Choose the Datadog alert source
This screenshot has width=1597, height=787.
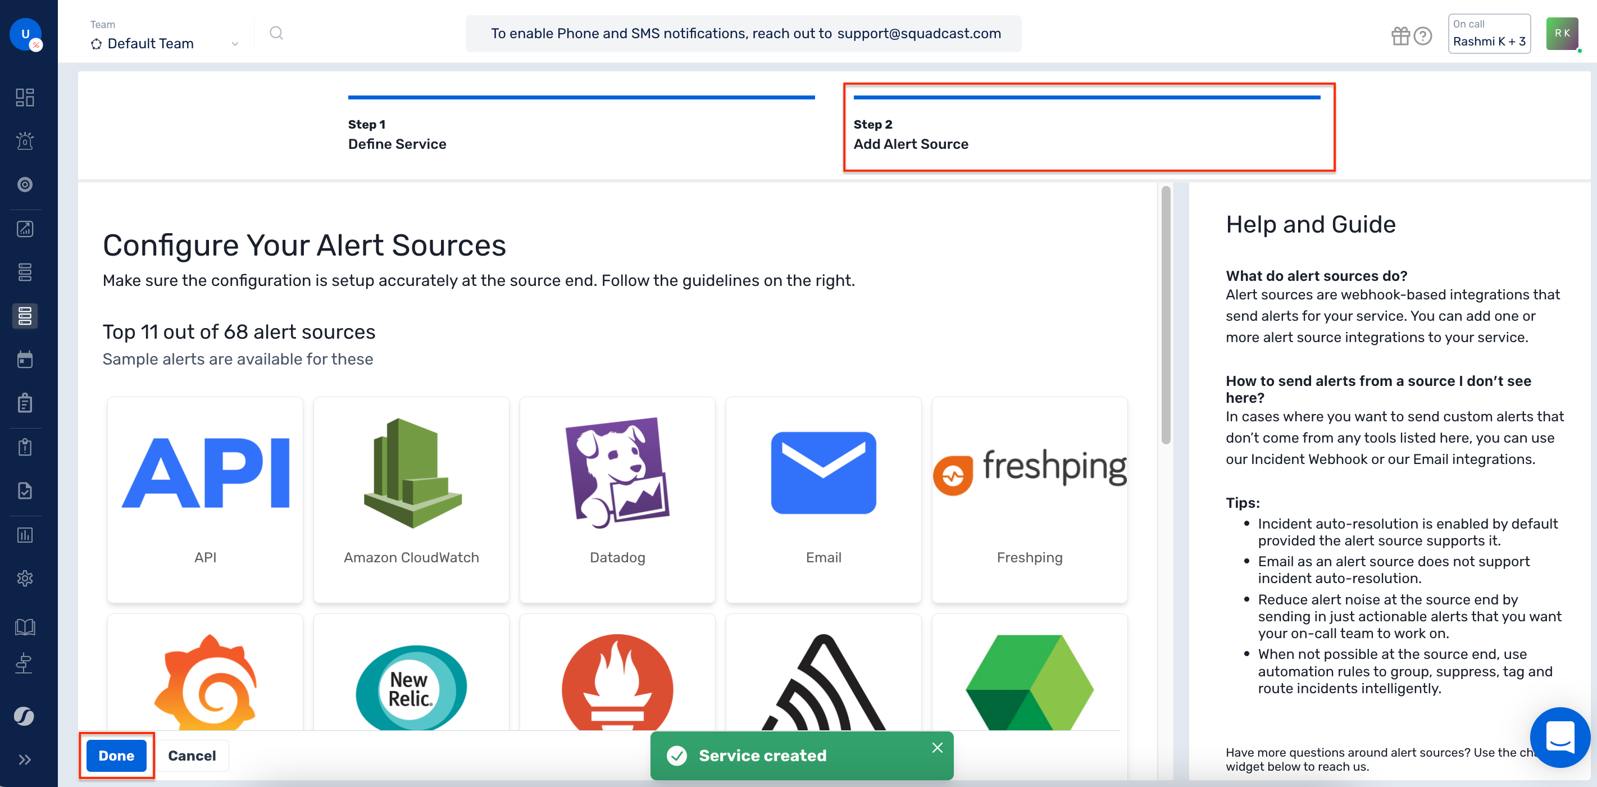617,500
